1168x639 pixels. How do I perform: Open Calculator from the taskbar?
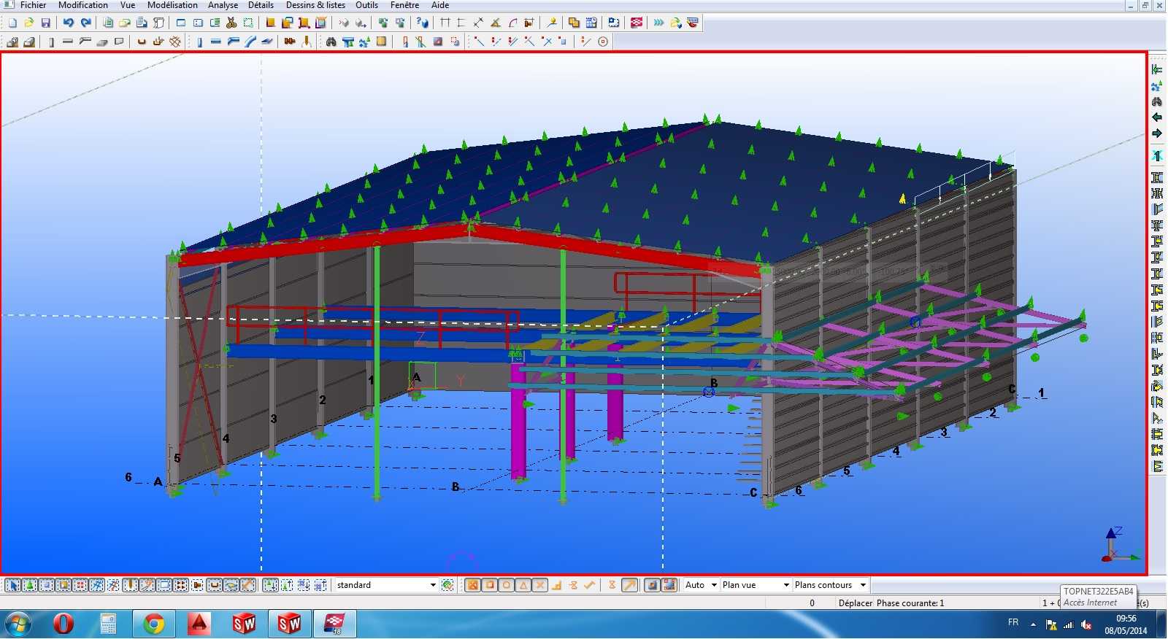[x=108, y=624]
